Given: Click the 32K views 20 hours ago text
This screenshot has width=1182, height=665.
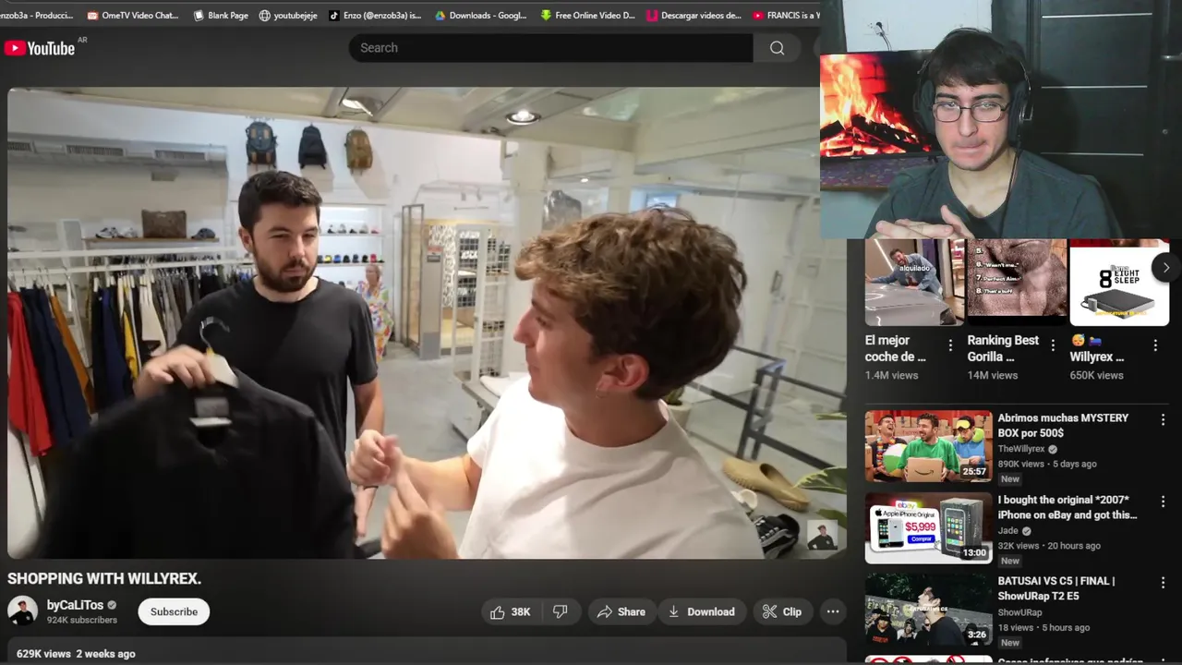Looking at the screenshot, I should (1049, 546).
